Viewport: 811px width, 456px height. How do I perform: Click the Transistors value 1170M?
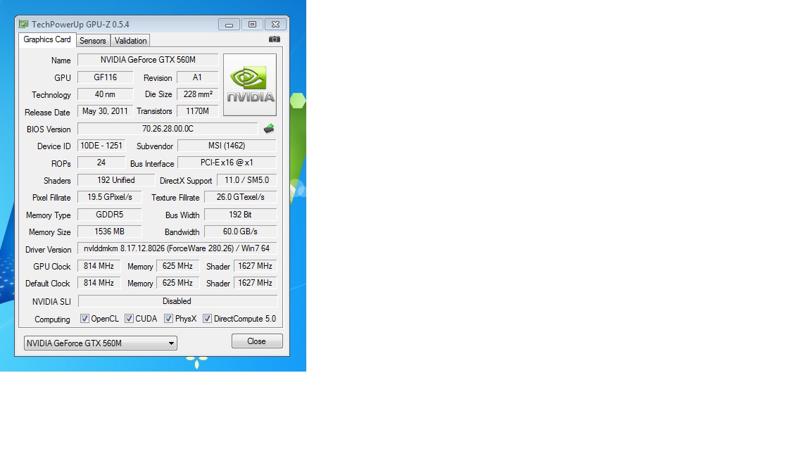click(198, 111)
